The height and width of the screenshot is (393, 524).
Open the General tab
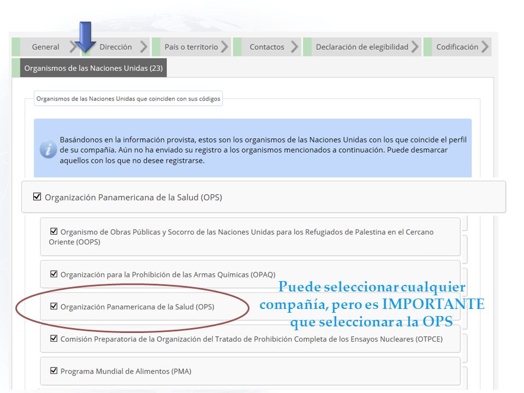[45, 47]
